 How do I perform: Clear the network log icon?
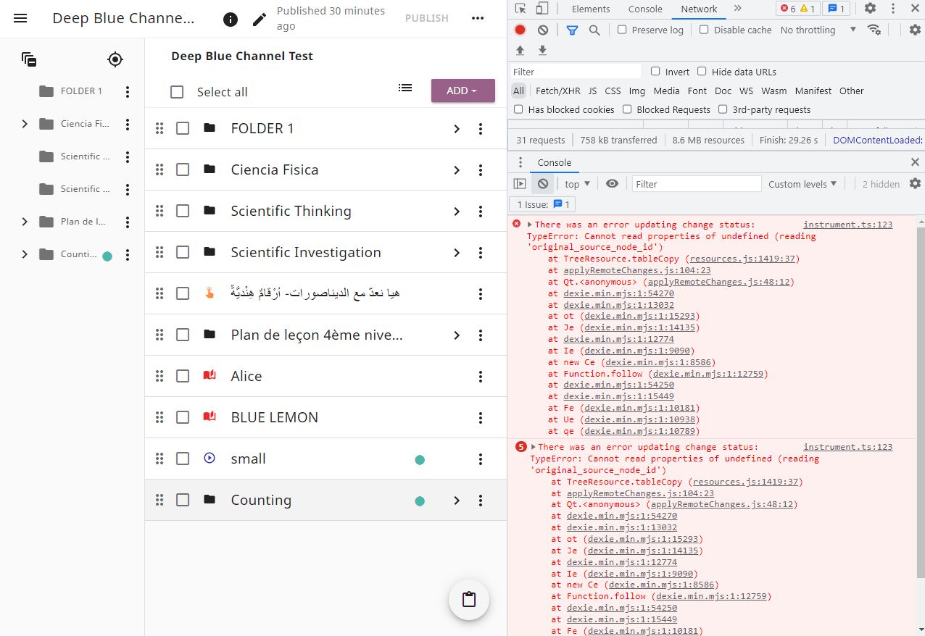(x=543, y=30)
